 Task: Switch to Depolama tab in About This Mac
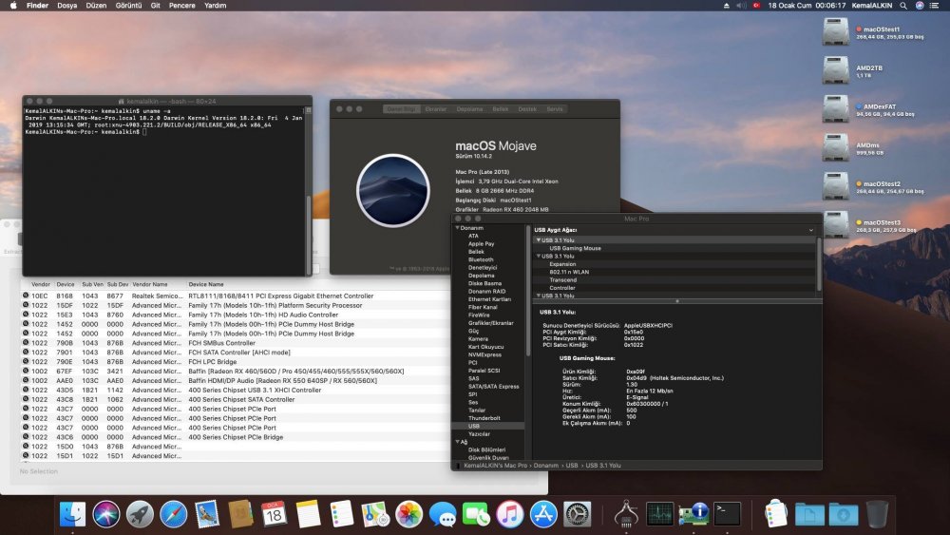pyautogui.click(x=469, y=109)
